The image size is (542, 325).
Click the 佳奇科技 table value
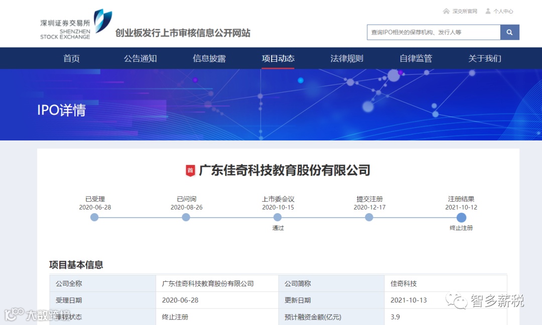403,283
